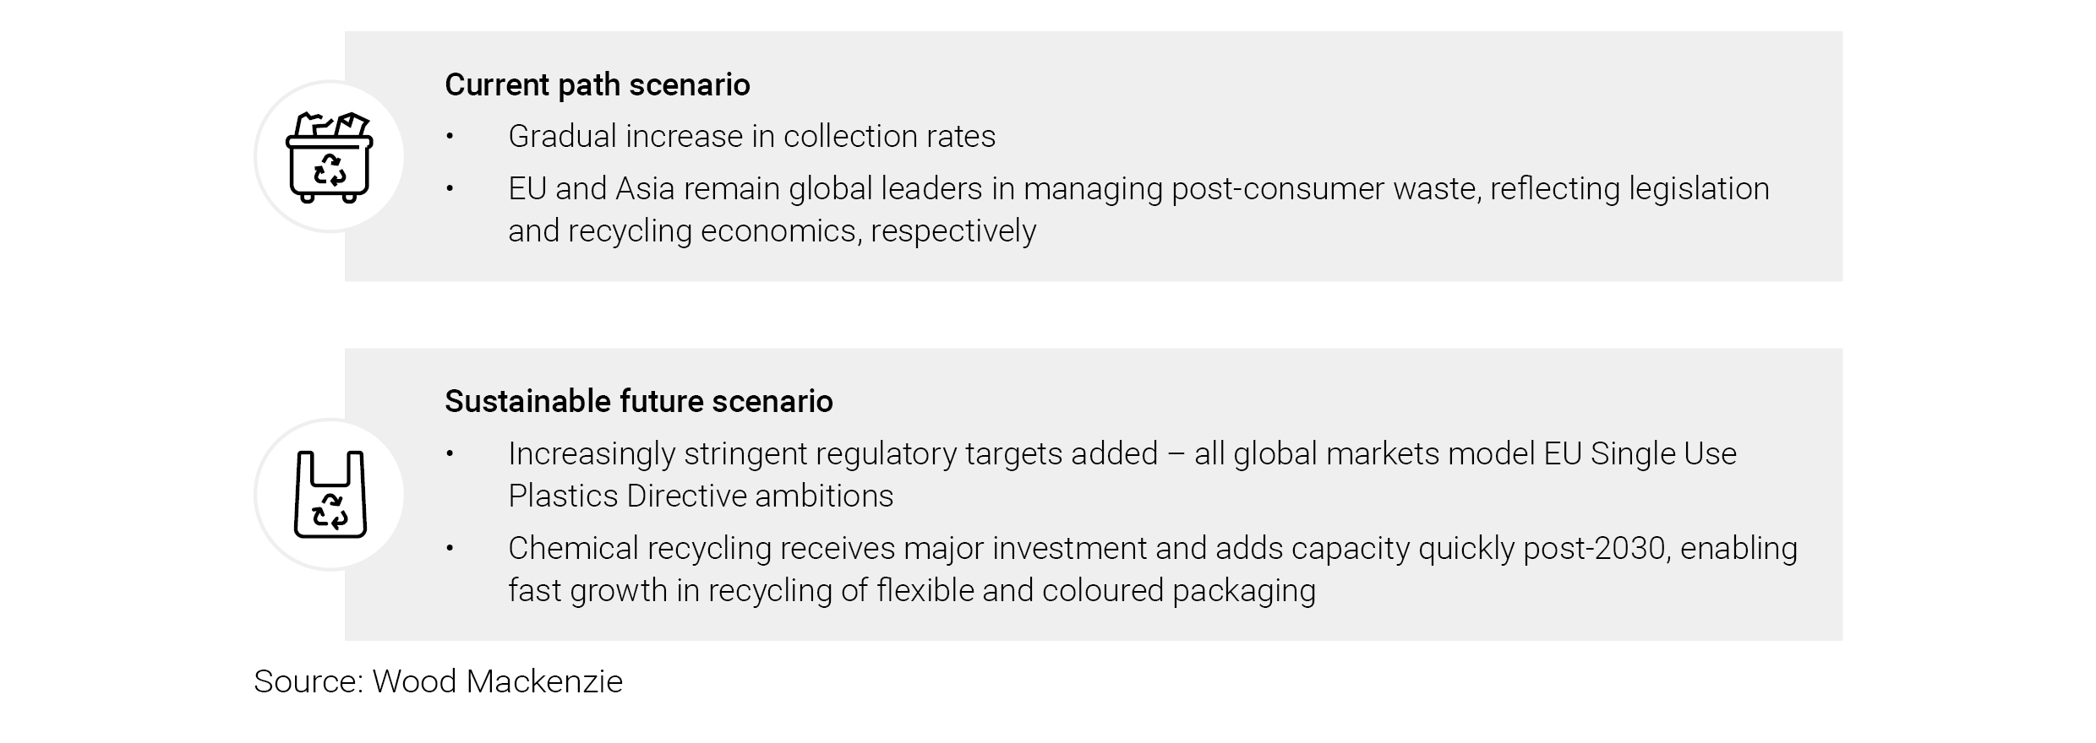2096x743 pixels.
Task: Click the 'EU Single Use' phrase
Action: (x=1640, y=454)
